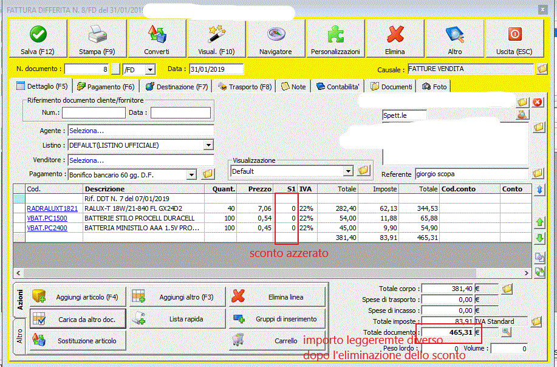Click small button after N. documento field
Screen dimensions: 557x367
pyautogui.click(x=115, y=69)
